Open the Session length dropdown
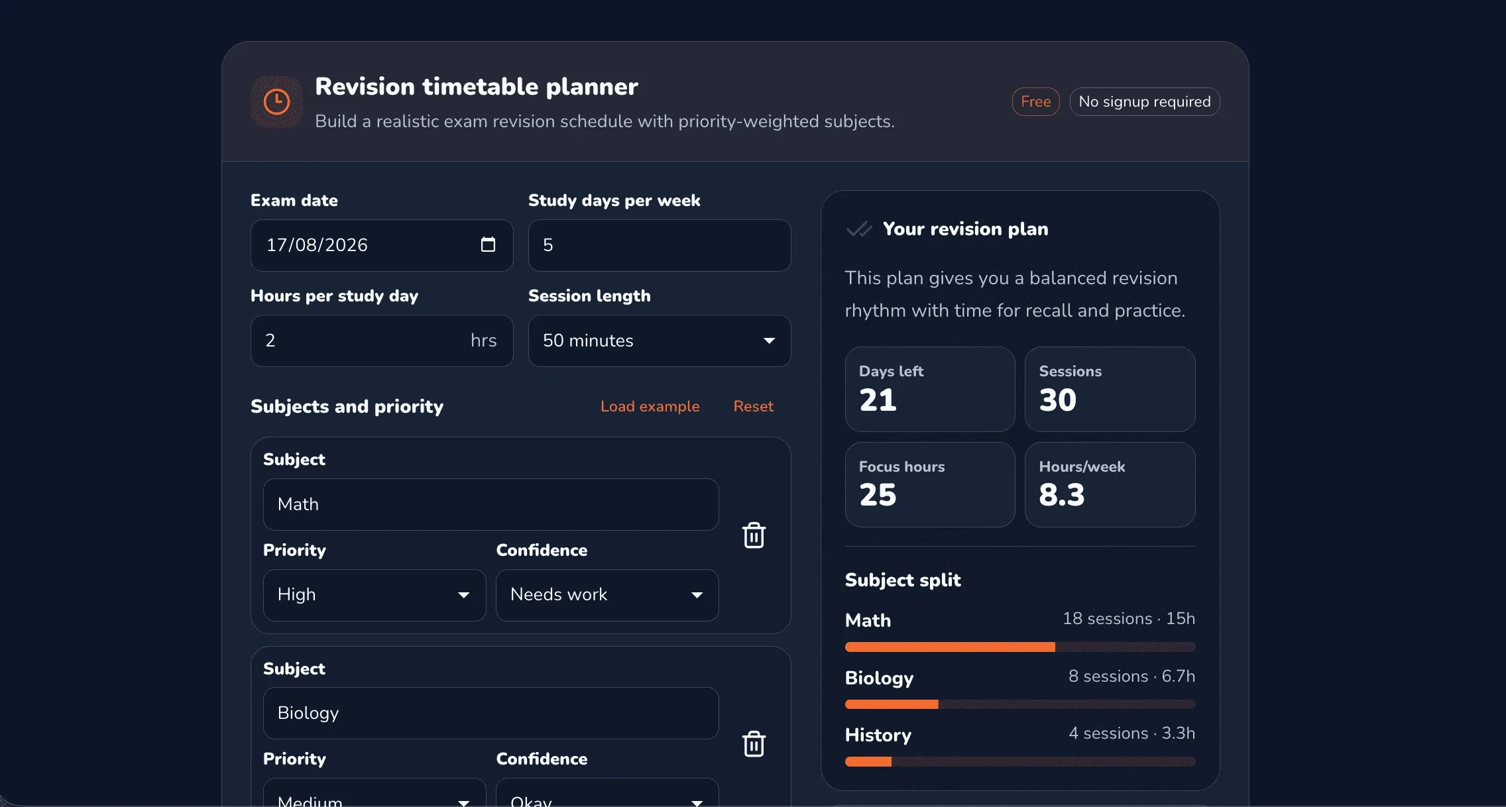The width and height of the screenshot is (1506, 807). (x=660, y=341)
